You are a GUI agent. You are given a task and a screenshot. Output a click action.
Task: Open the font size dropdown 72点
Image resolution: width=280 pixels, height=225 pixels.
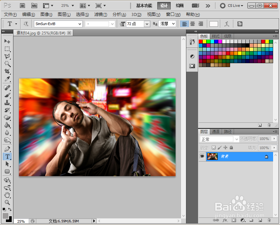[x=147, y=24]
